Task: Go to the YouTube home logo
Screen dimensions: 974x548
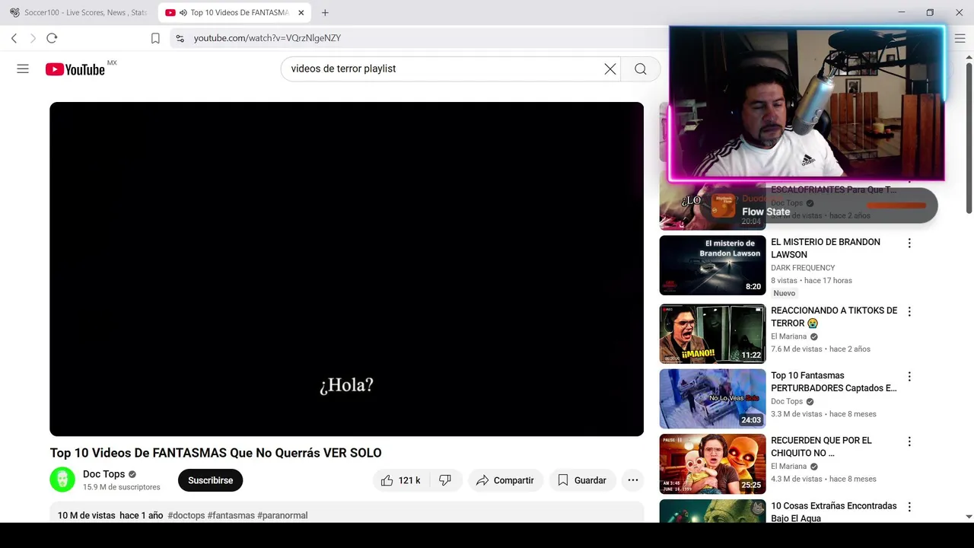Action: point(75,69)
